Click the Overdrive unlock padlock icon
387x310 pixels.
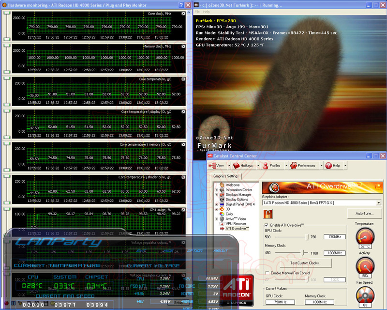[268, 214]
